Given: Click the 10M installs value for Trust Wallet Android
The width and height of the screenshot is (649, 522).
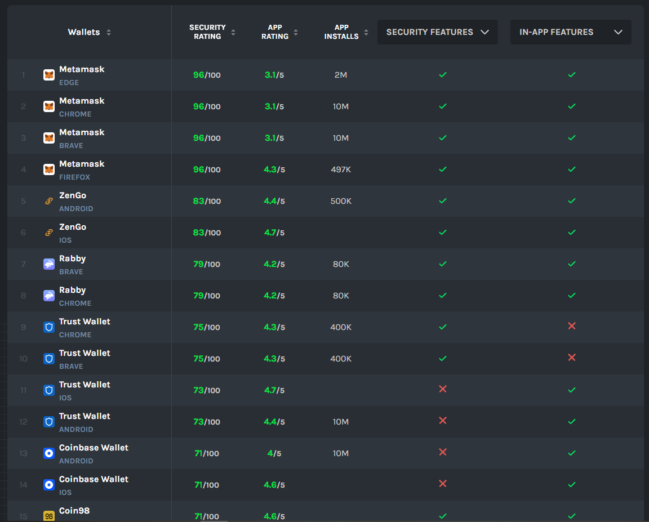Looking at the screenshot, I should 341,422.
